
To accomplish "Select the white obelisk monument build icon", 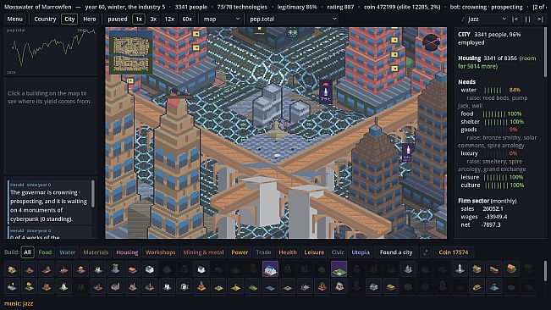I will pyautogui.click(x=460, y=269).
